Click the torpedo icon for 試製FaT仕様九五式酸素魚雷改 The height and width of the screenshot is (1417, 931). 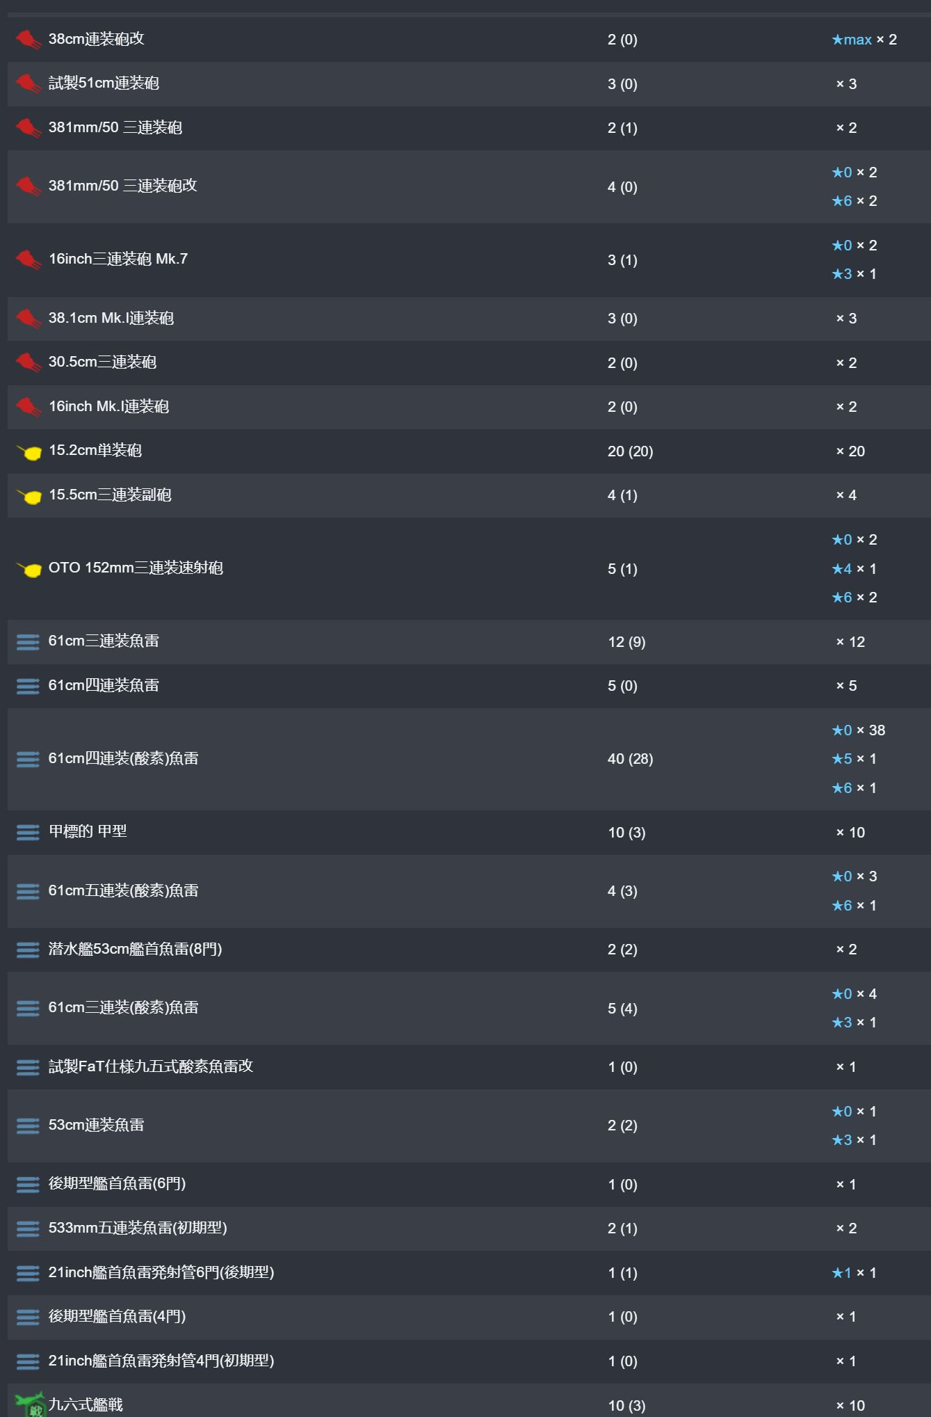(x=28, y=1067)
